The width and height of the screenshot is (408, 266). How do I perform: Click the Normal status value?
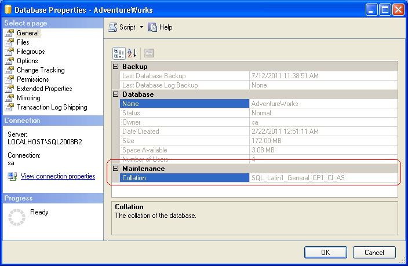tap(261, 113)
